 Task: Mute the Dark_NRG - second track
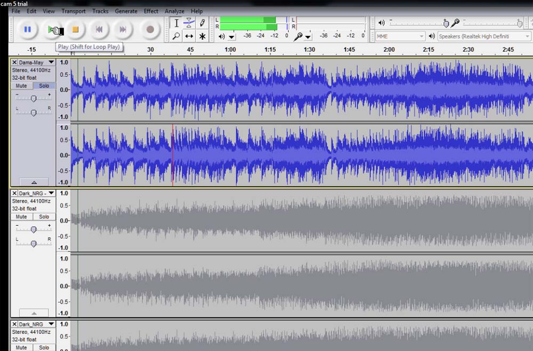(21, 216)
